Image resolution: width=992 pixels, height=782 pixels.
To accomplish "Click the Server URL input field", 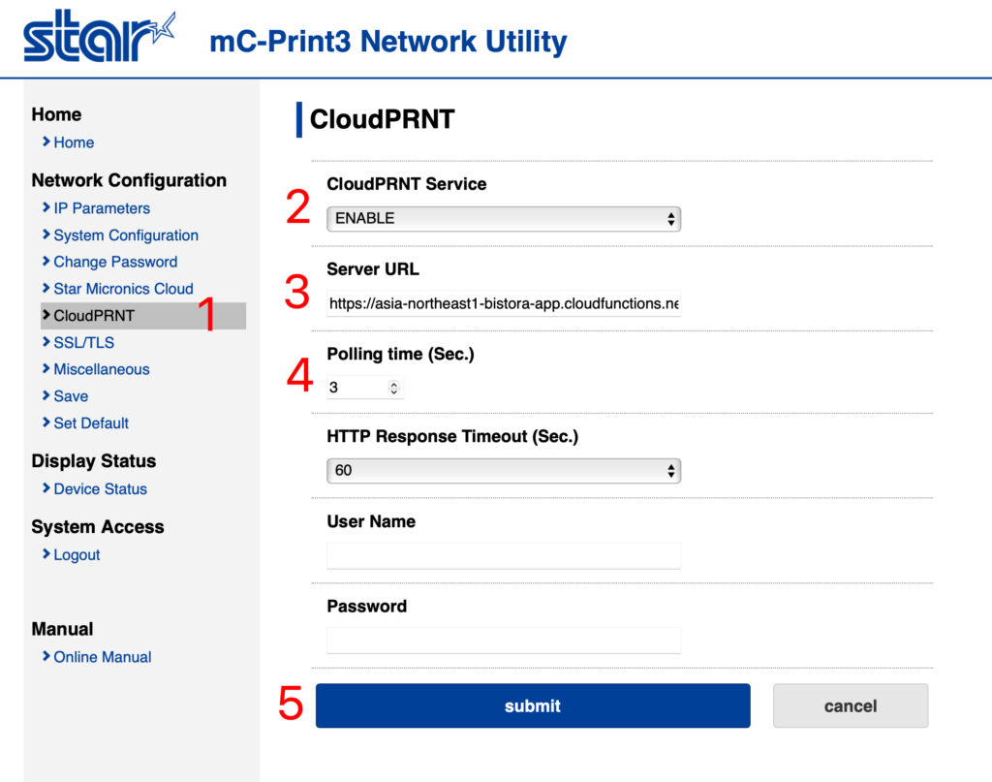I will (504, 303).
